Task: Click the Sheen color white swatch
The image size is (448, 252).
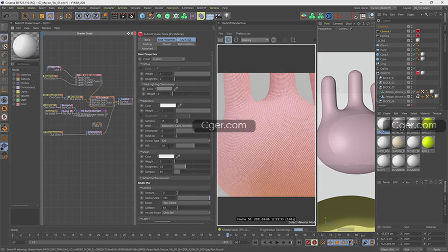Action: (x=166, y=156)
